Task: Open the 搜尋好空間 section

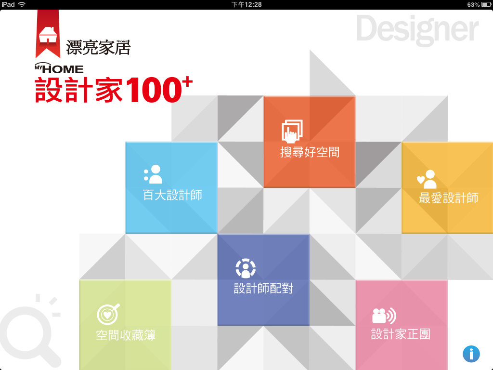Action: (x=310, y=142)
